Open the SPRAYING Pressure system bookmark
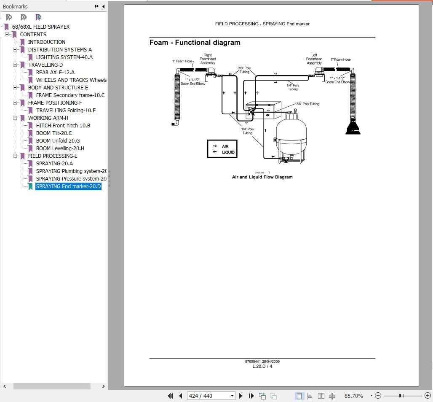433x402 pixels. click(71, 178)
